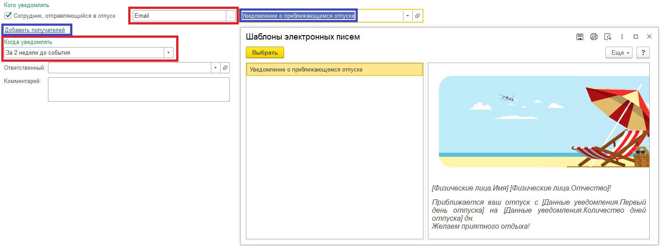The height and width of the screenshot is (246, 660).
Task: Open the selected notification template via open icon
Action: (x=417, y=16)
